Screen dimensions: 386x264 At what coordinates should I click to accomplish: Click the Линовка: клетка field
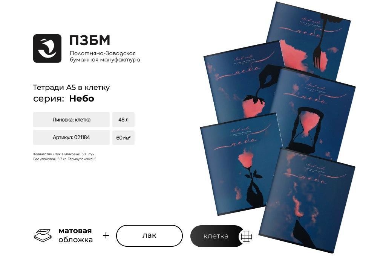[x=71, y=120]
